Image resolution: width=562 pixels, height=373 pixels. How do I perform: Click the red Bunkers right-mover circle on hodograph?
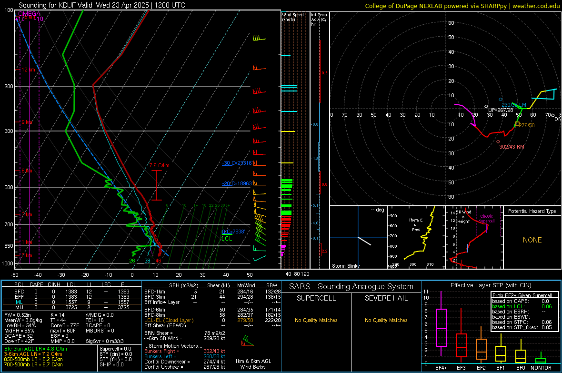(498, 141)
